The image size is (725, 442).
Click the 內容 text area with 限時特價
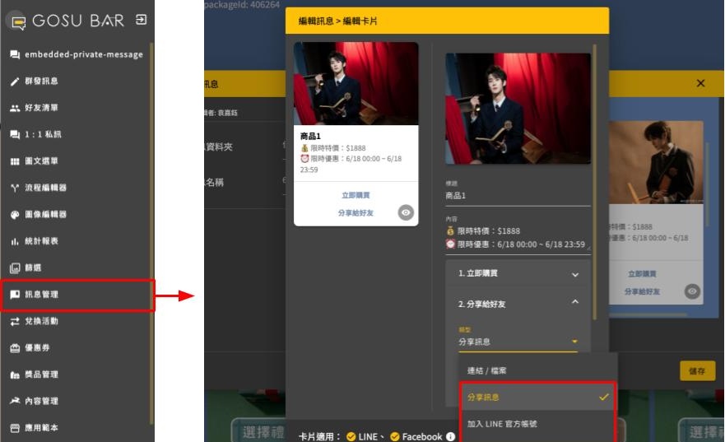tap(518, 238)
